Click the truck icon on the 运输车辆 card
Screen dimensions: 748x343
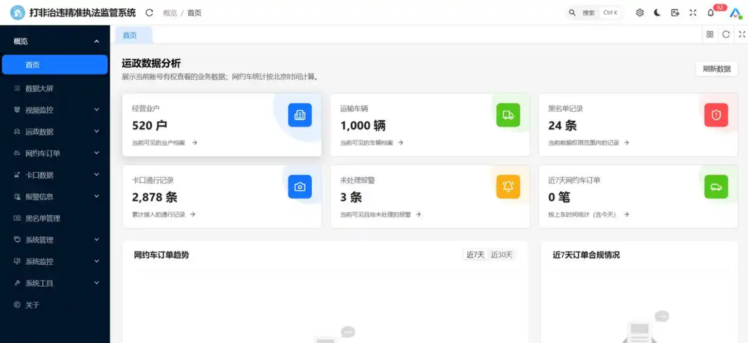click(508, 115)
